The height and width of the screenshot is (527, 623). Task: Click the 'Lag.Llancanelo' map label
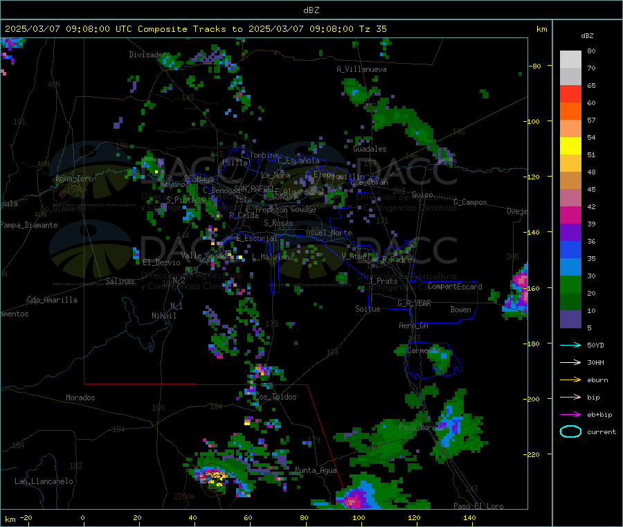[44, 482]
